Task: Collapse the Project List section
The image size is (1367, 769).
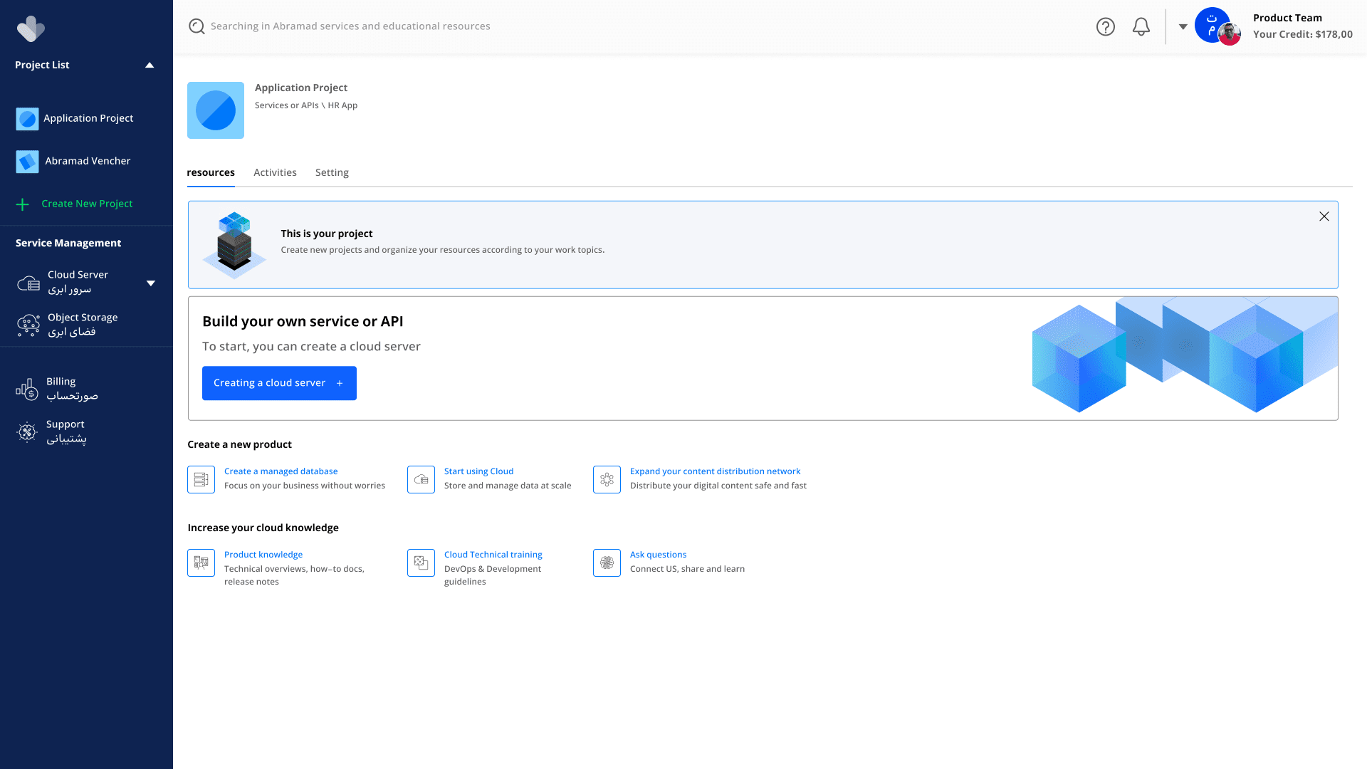Action: coord(150,65)
